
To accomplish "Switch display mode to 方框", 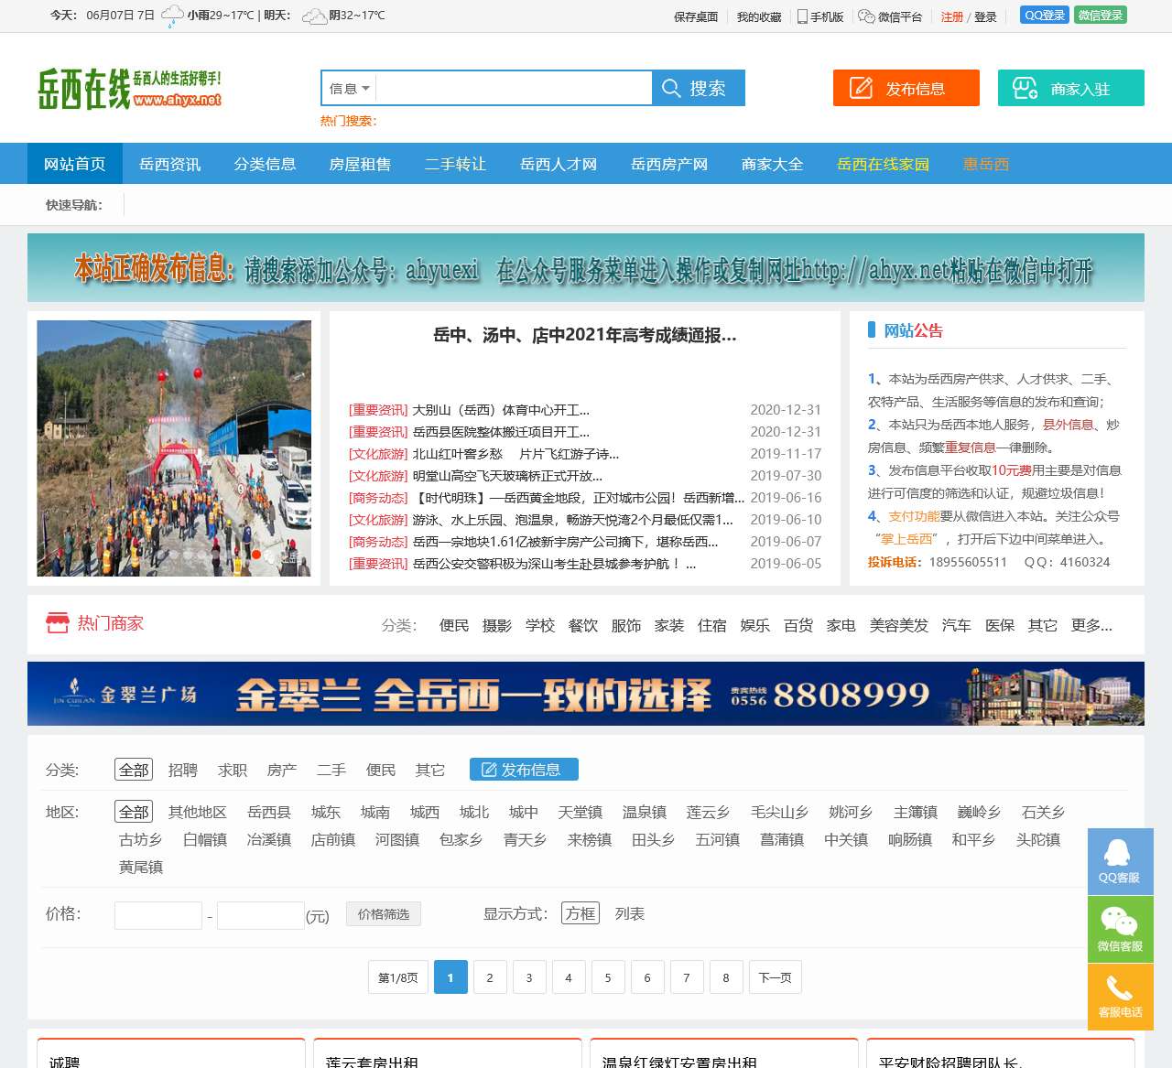I will point(580,913).
